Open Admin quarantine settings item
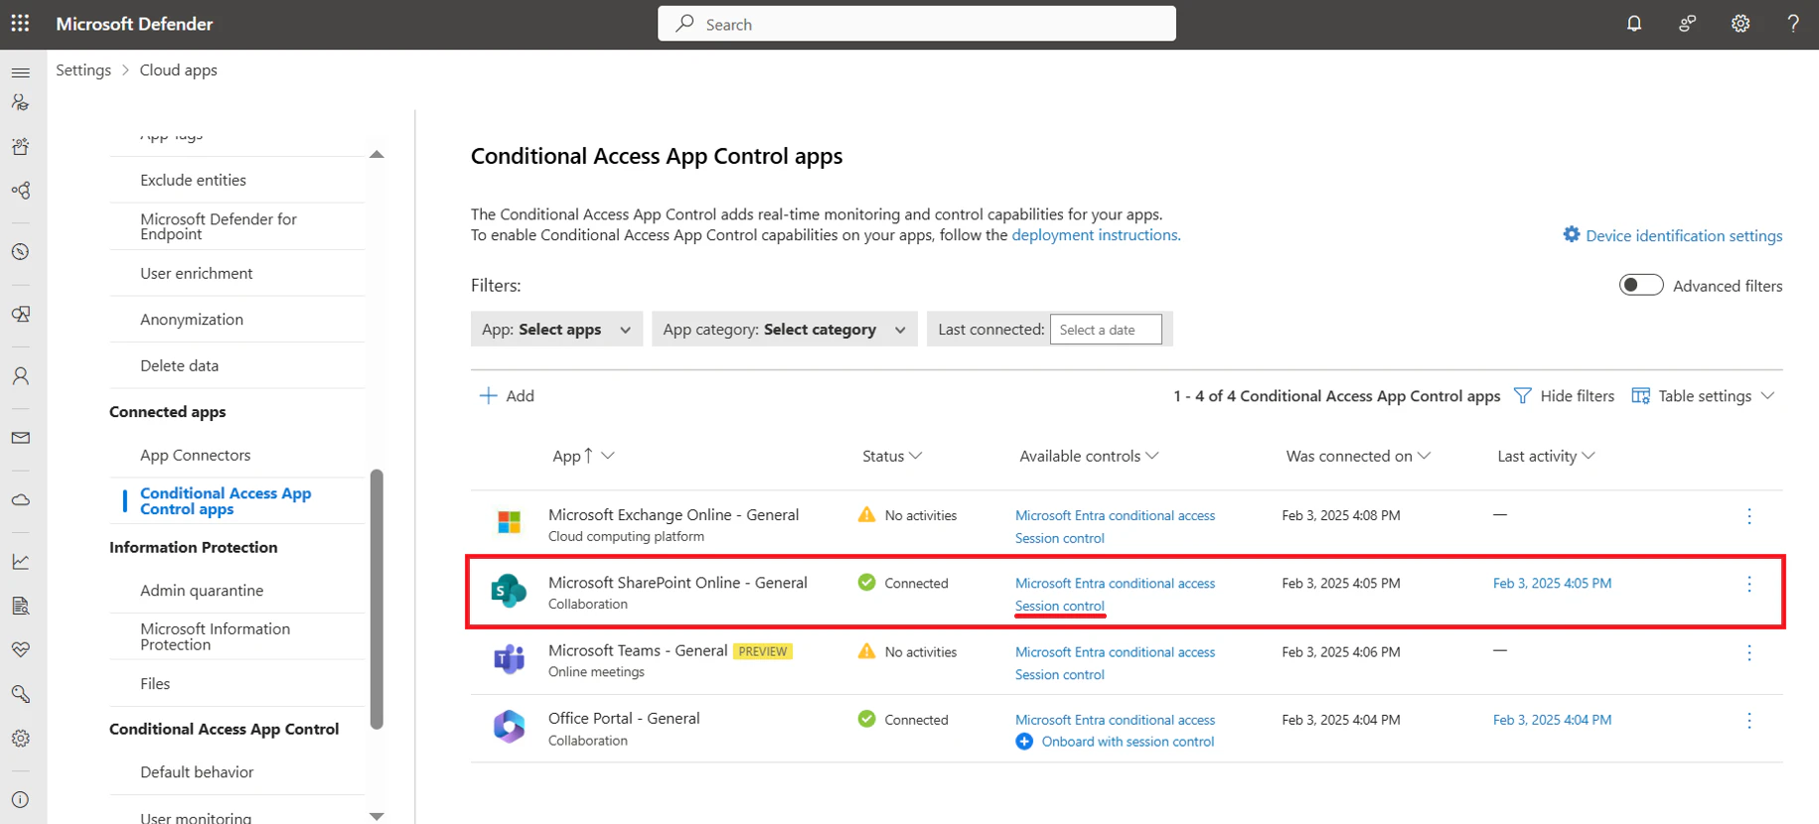Viewport: 1819px width, 824px height. click(x=202, y=590)
